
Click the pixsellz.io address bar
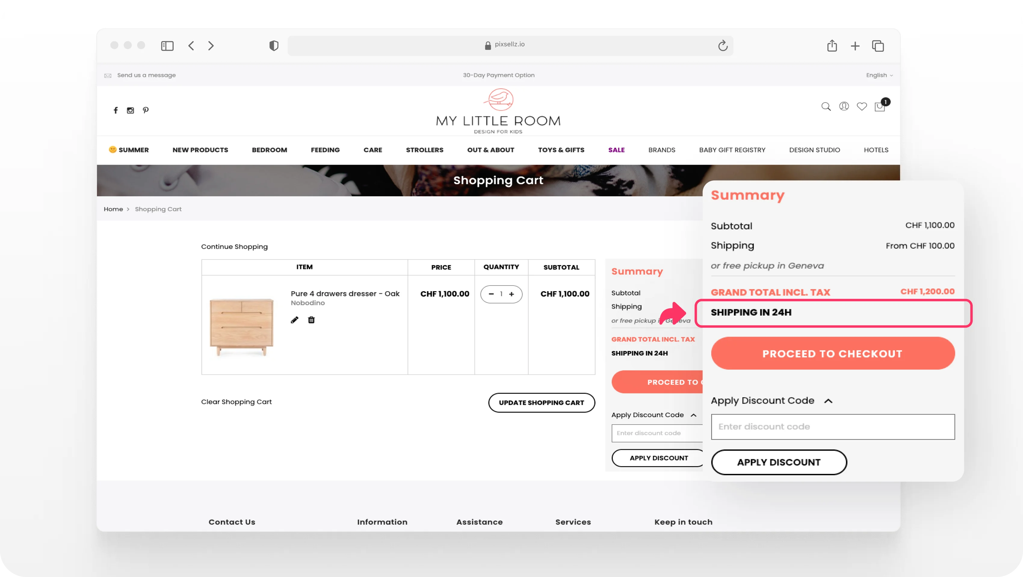[x=510, y=46]
